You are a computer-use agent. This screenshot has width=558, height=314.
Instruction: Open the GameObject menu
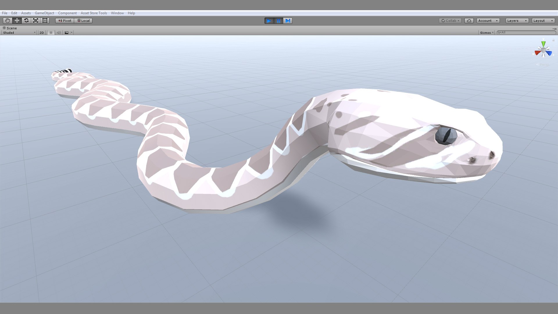tap(44, 13)
